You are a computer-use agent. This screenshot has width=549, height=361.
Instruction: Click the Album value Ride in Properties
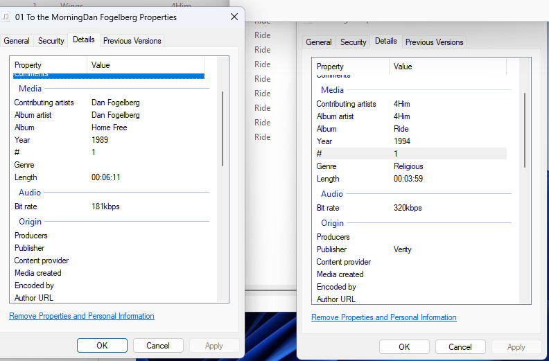click(401, 129)
